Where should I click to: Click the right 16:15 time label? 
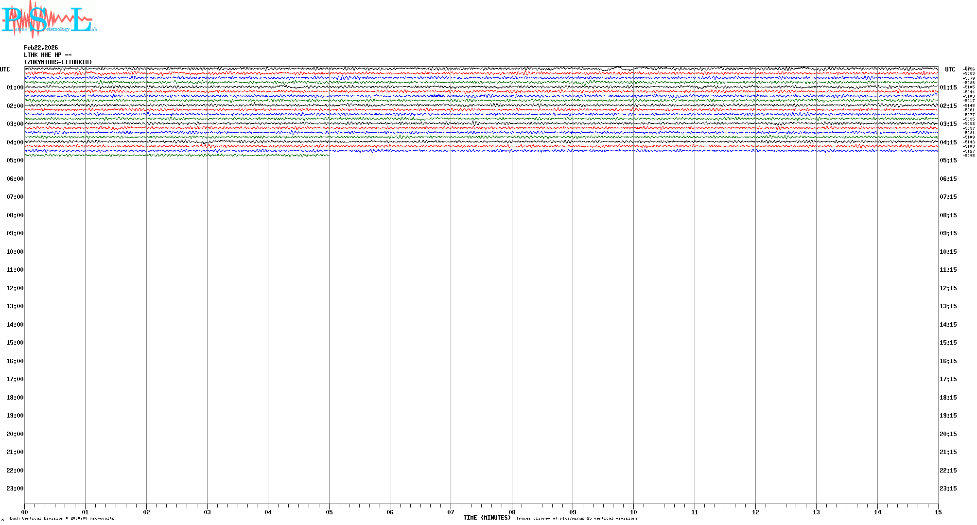pos(948,361)
